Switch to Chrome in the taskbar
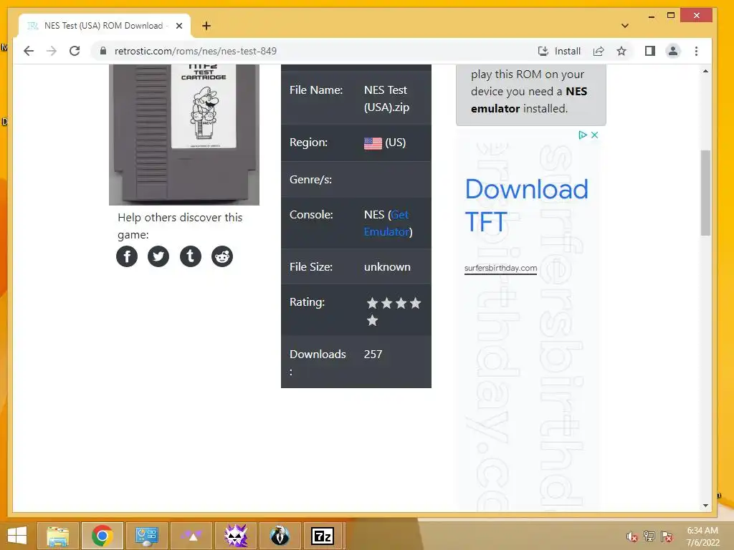Image resolution: width=734 pixels, height=550 pixels. pos(102,536)
